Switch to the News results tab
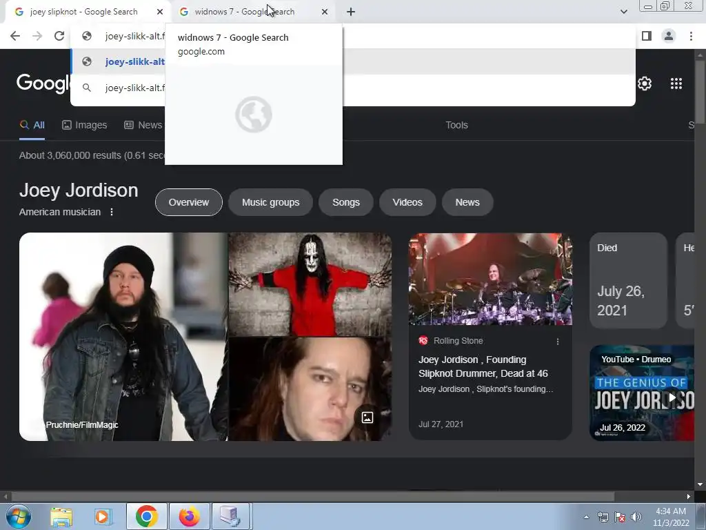The height and width of the screenshot is (530, 706). 143,126
